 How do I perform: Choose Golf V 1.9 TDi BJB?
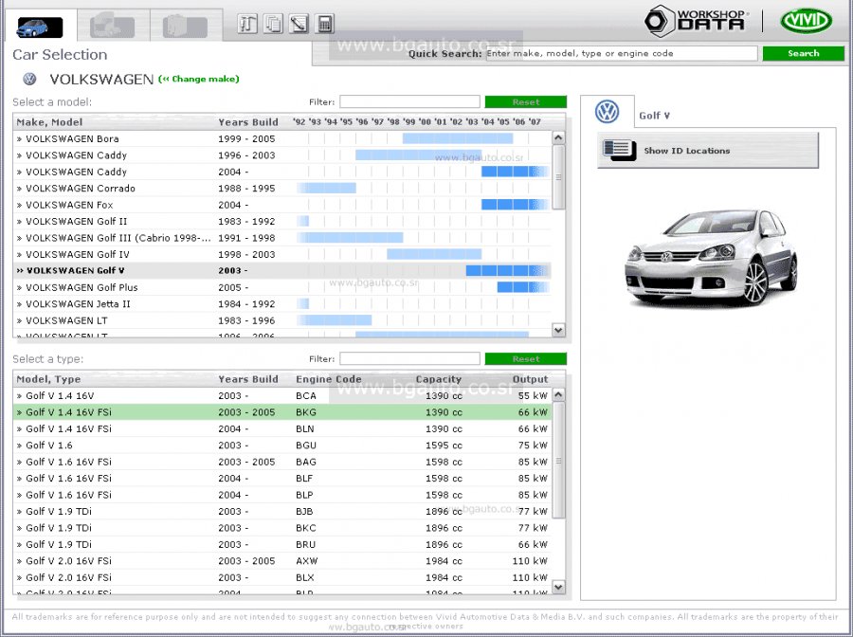[281, 511]
